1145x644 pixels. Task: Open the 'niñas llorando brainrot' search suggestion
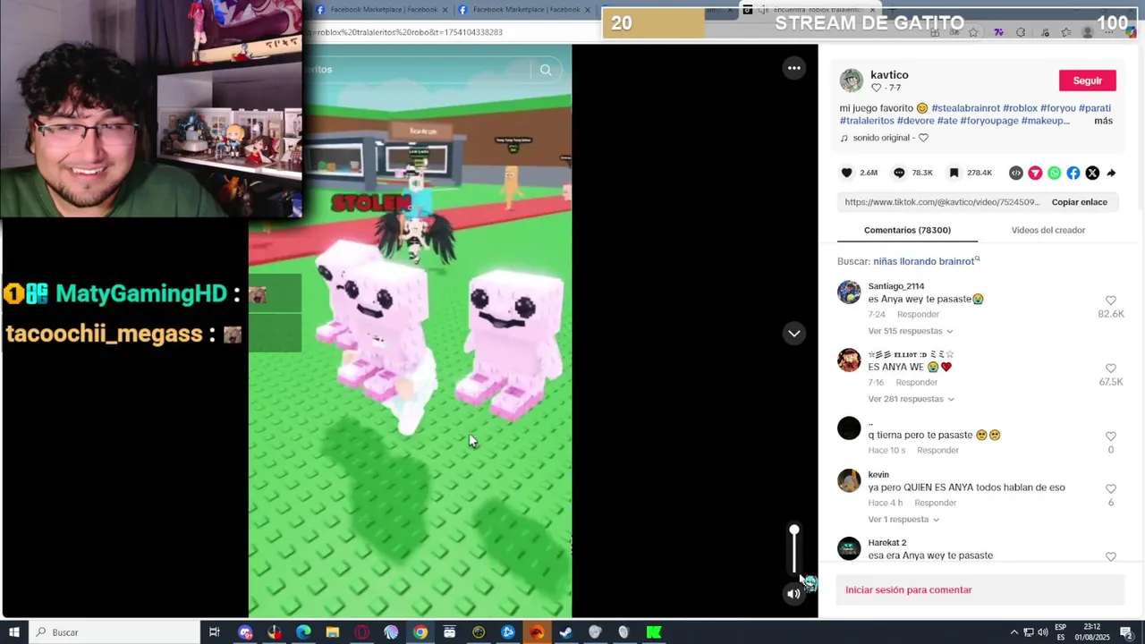pyautogui.click(x=926, y=261)
